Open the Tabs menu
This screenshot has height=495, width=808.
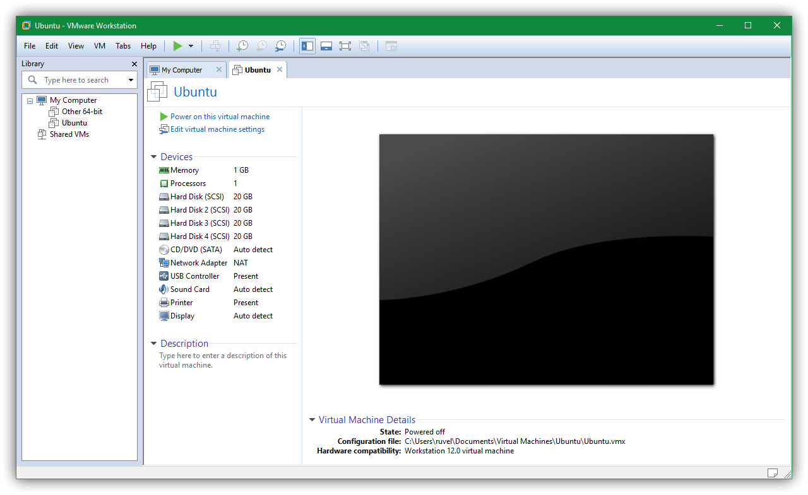[123, 46]
